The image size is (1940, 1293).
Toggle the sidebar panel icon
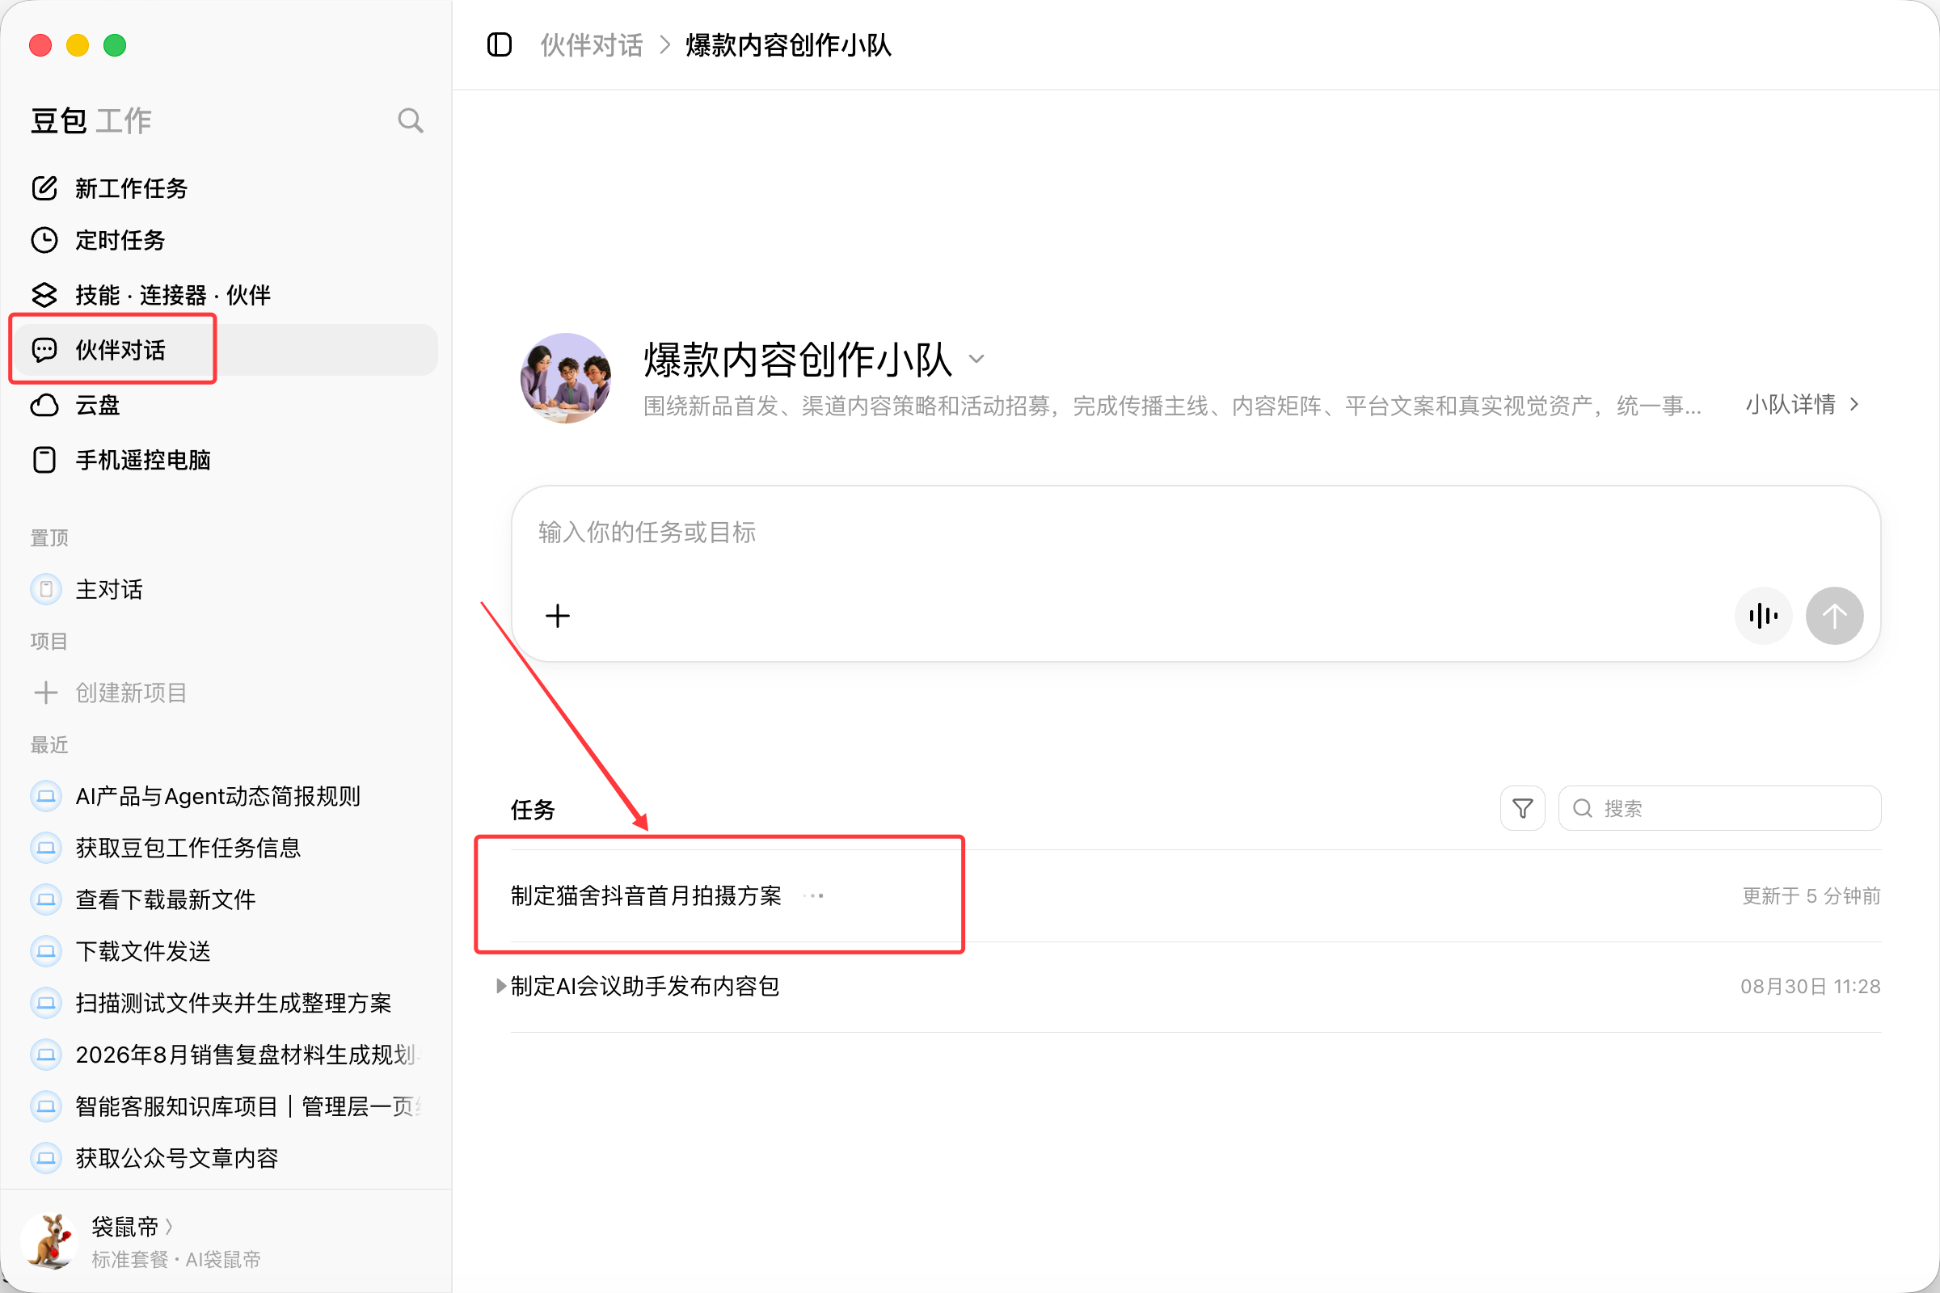[499, 44]
